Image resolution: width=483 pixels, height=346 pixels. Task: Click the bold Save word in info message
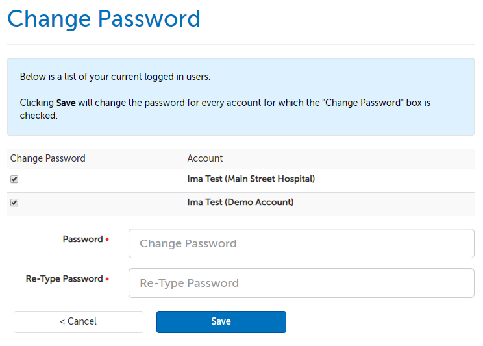click(x=66, y=103)
